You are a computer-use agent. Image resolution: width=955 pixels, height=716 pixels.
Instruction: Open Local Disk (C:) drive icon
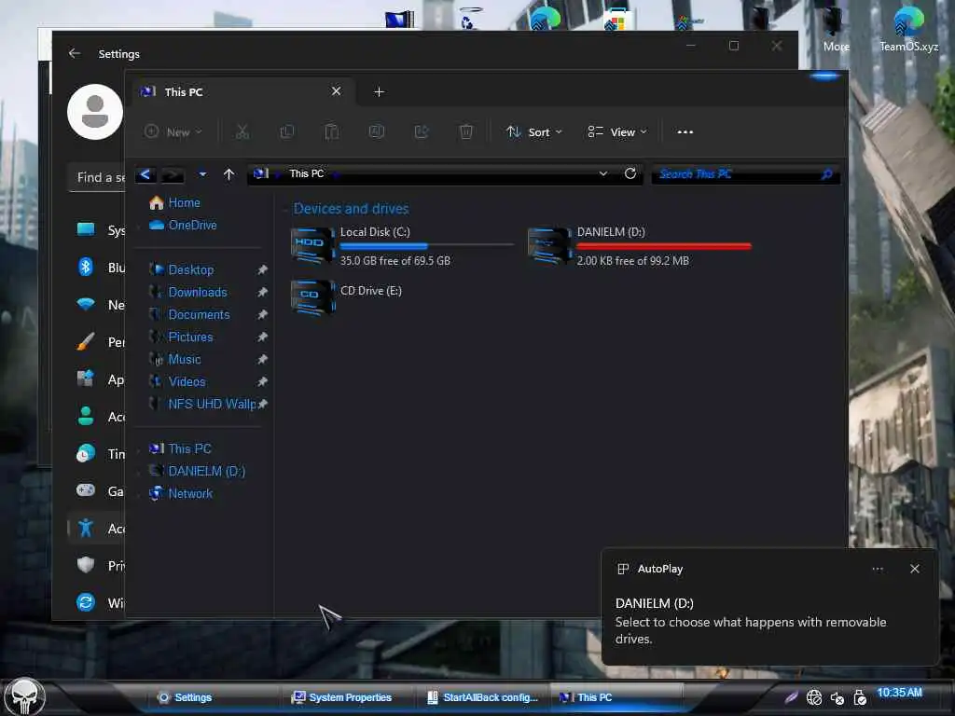[313, 245]
